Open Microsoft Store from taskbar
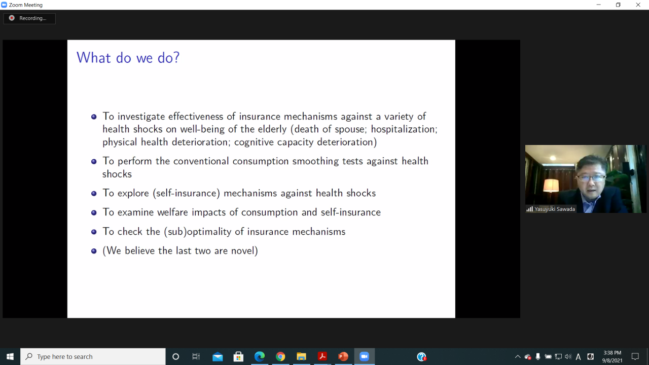 click(x=238, y=356)
